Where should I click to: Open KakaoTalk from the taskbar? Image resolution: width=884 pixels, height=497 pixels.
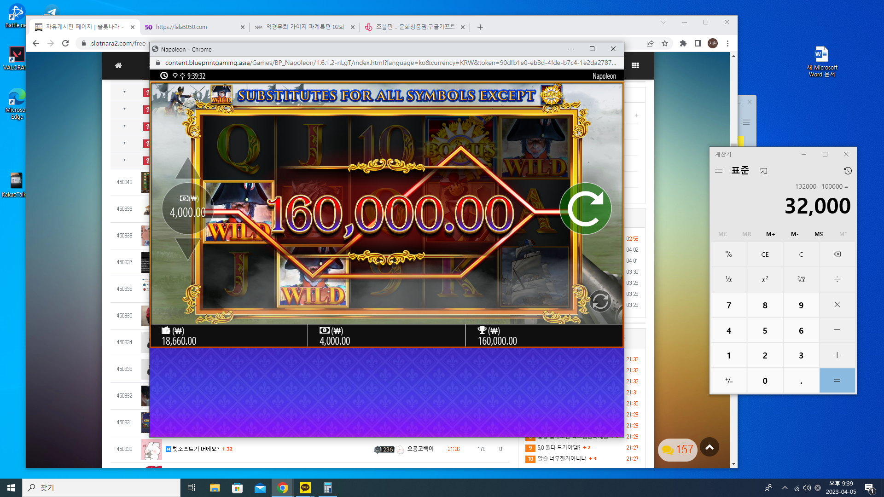(305, 488)
